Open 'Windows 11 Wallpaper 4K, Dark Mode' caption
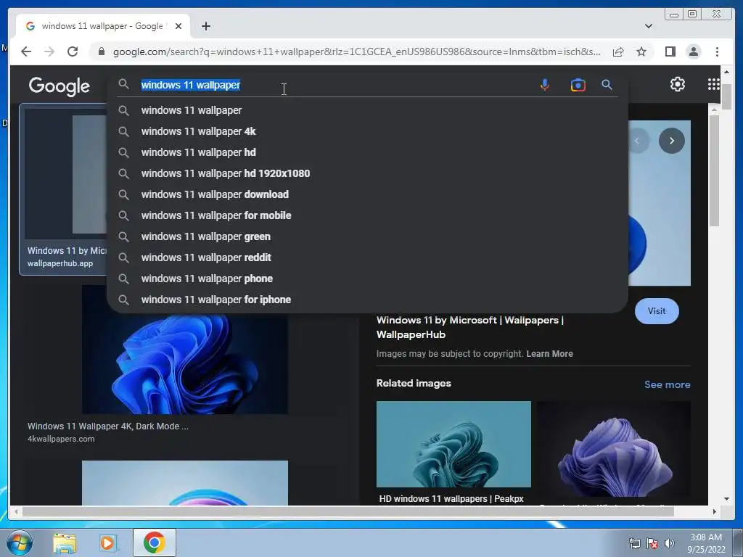This screenshot has width=743, height=557. pos(107,426)
